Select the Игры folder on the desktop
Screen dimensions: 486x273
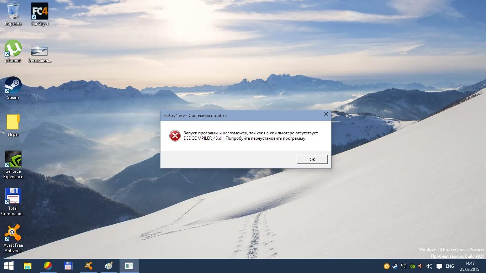click(13, 125)
